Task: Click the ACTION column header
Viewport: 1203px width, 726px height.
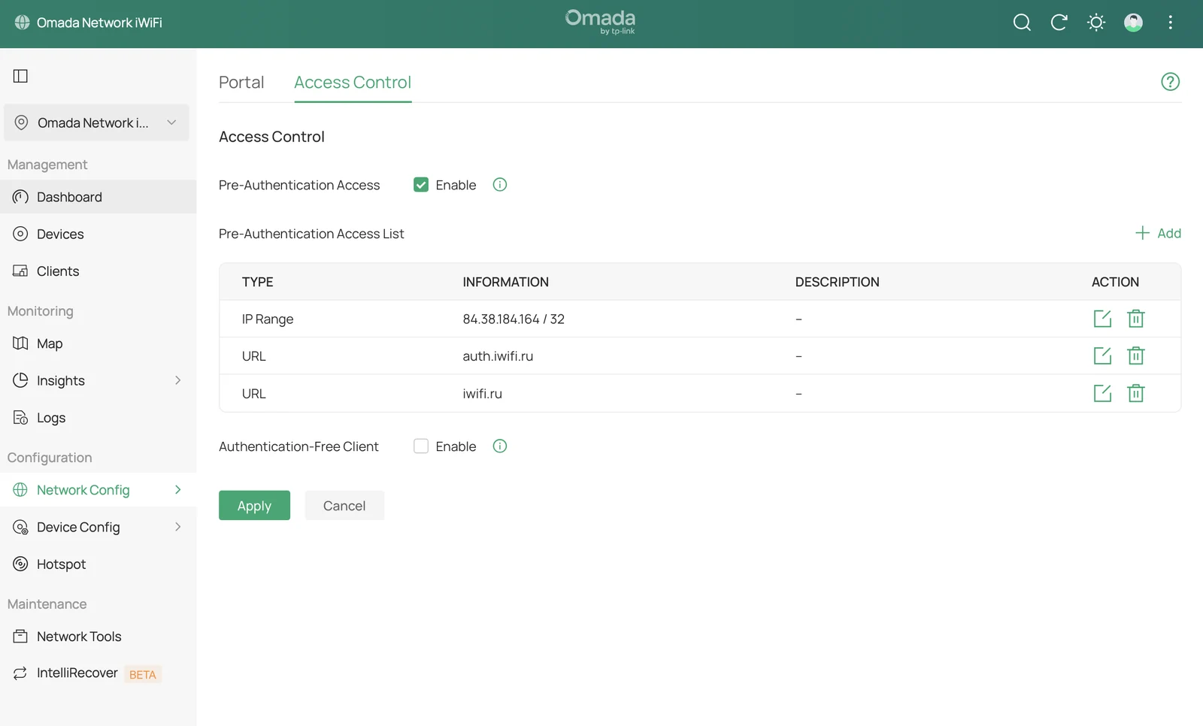Action: coord(1115,282)
